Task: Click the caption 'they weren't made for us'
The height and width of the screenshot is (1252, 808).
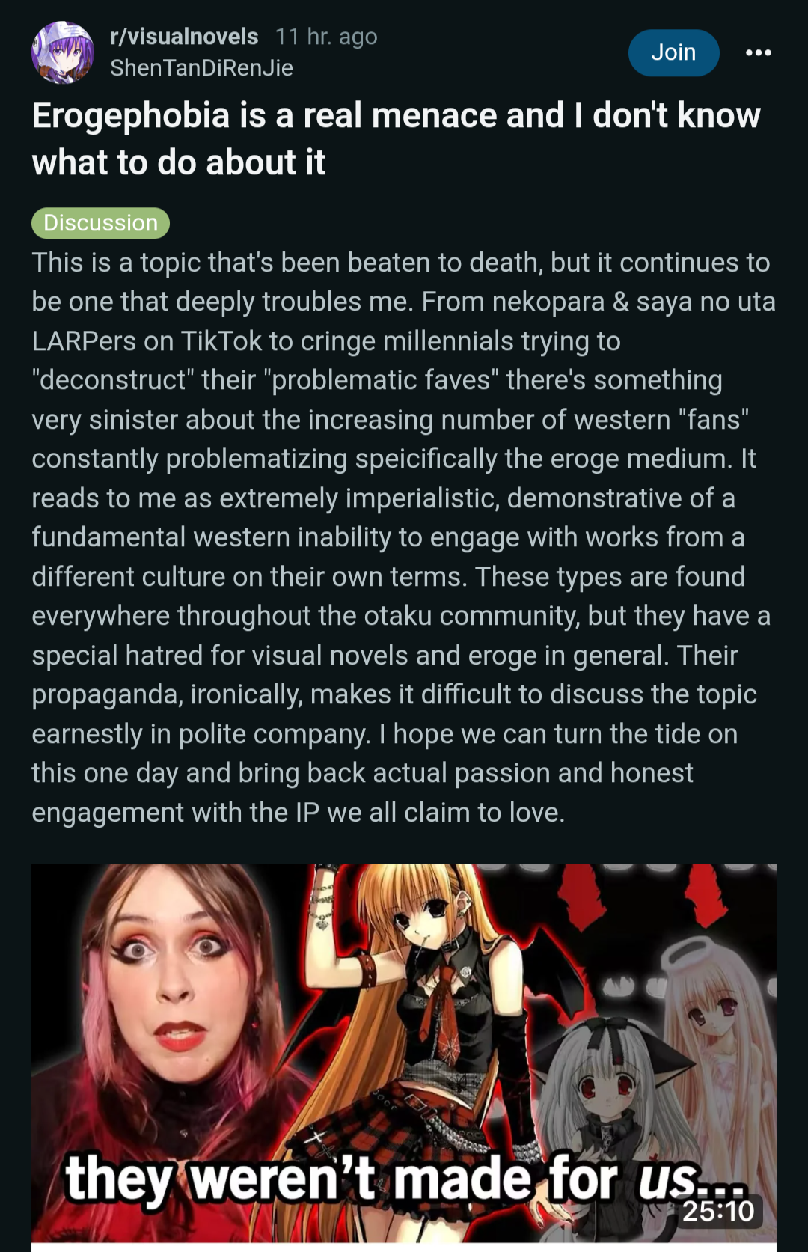Action: coord(404,1179)
